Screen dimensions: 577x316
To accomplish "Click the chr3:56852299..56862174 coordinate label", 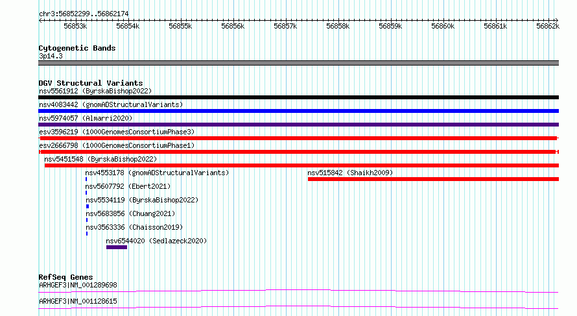I will (x=84, y=14).
